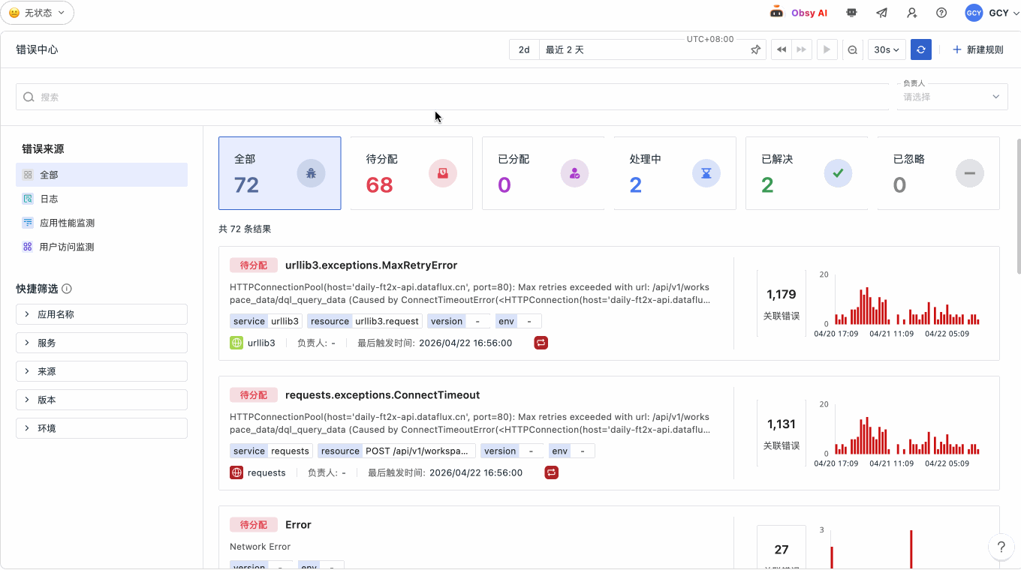Open the 负责人 select dropdown
This screenshot has width=1021, height=570.
952,97
